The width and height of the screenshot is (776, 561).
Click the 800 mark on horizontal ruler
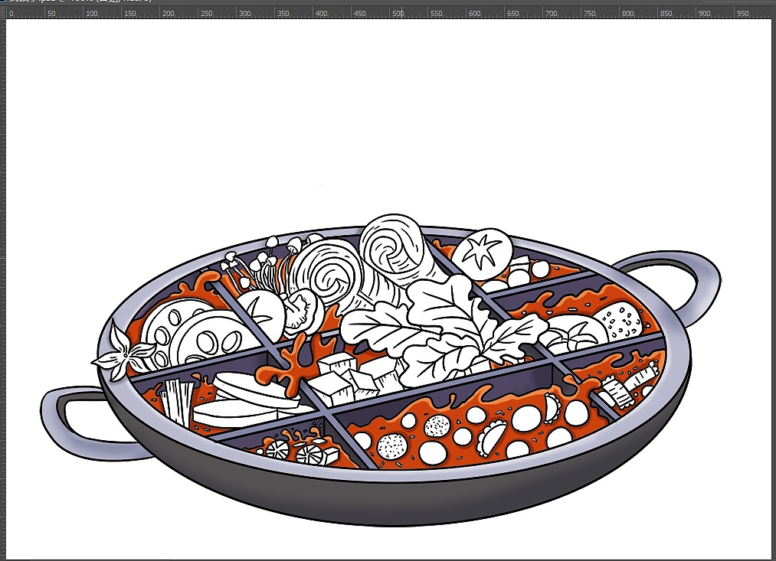pyautogui.click(x=627, y=14)
